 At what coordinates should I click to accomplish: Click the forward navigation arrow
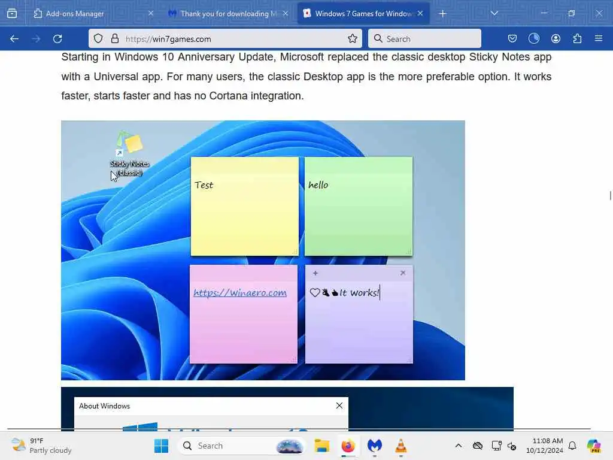36,39
